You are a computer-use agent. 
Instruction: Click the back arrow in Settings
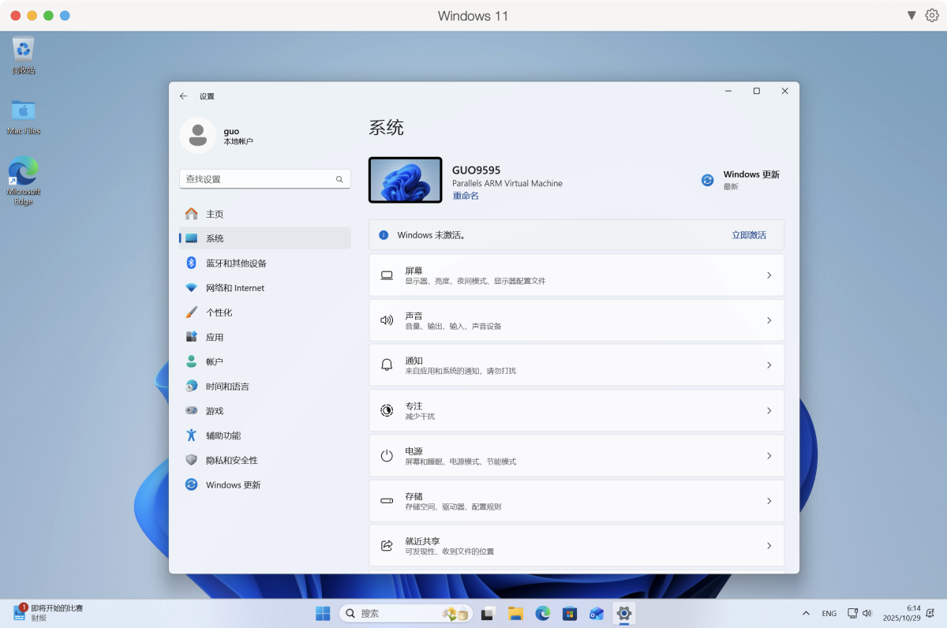click(184, 96)
